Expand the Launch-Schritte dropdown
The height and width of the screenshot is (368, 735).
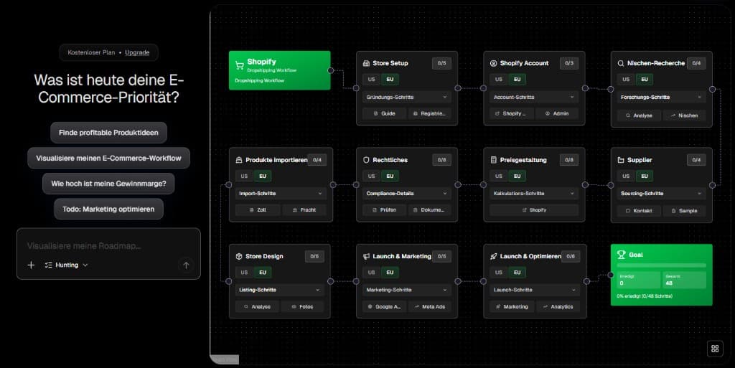(535, 291)
